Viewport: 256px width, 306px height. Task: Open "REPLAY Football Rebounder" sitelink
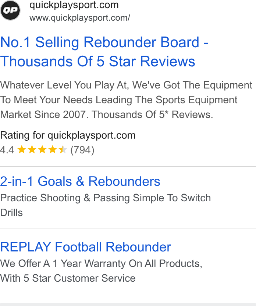point(85,247)
